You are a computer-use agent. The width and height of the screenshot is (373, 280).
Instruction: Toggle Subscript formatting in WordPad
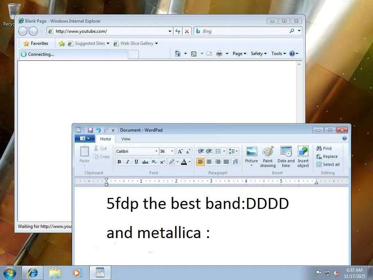(154, 162)
